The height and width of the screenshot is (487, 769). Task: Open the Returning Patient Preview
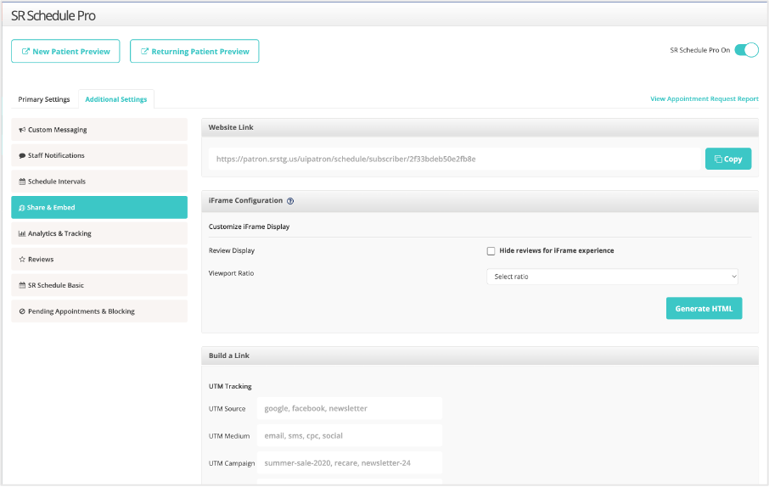[x=194, y=51]
